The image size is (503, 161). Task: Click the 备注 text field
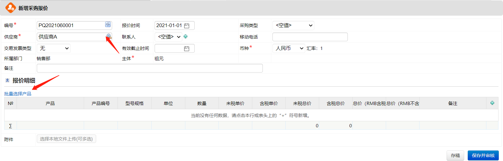(150, 68)
